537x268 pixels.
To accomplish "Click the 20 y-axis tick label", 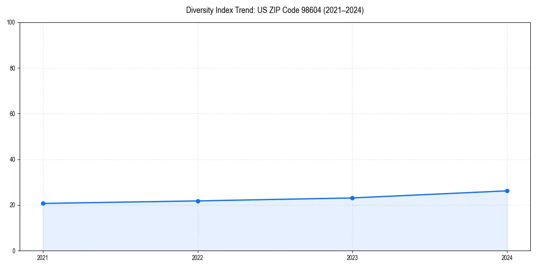I will coord(13,205).
